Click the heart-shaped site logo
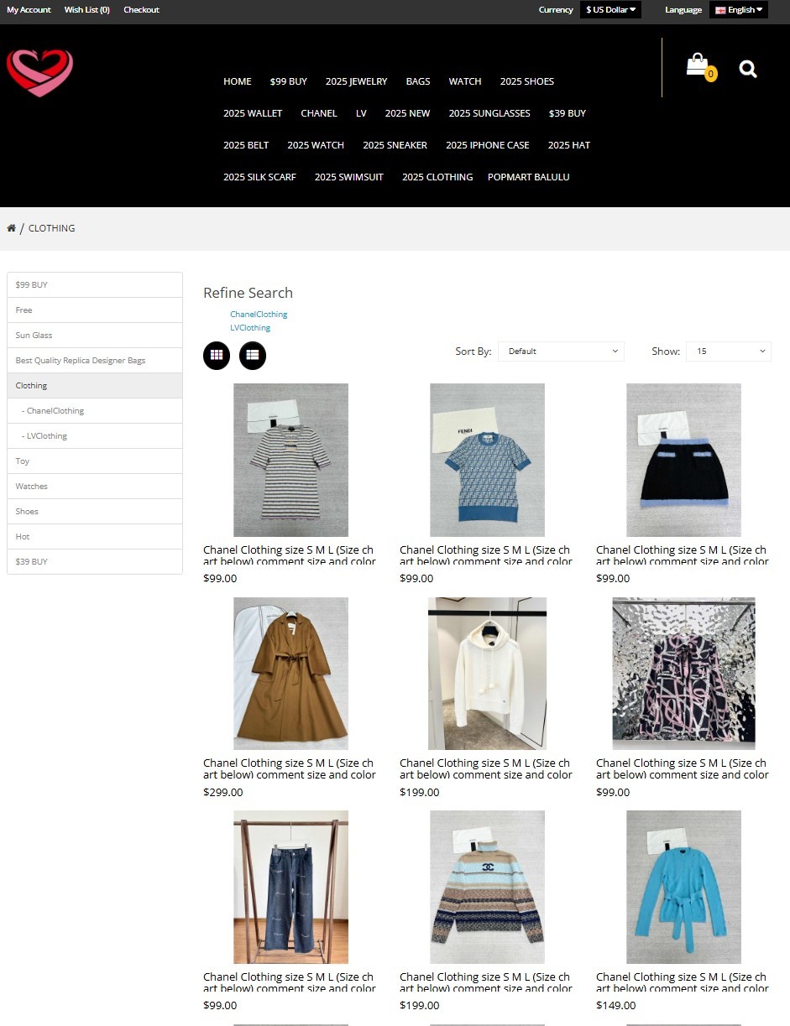The width and height of the screenshot is (790, 1026). click(39, 73)
